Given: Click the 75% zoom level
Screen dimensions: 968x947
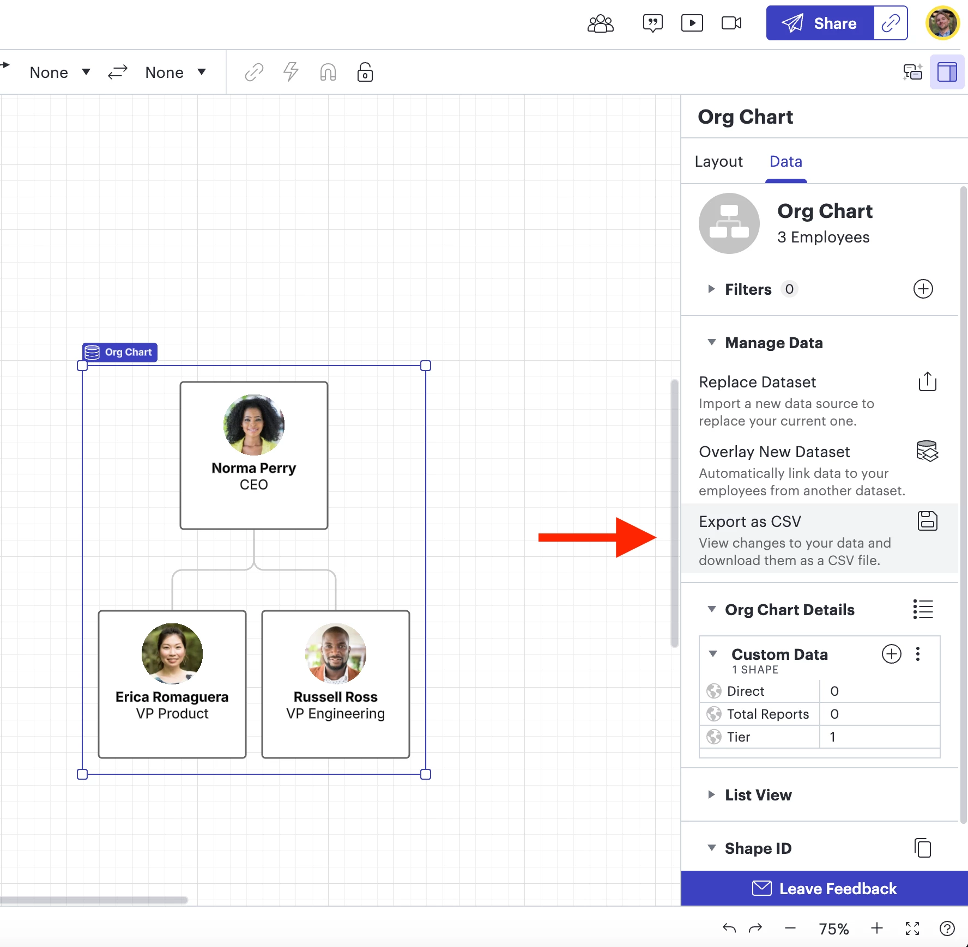Looking at the screenshot, I should (x=833, y=928).
